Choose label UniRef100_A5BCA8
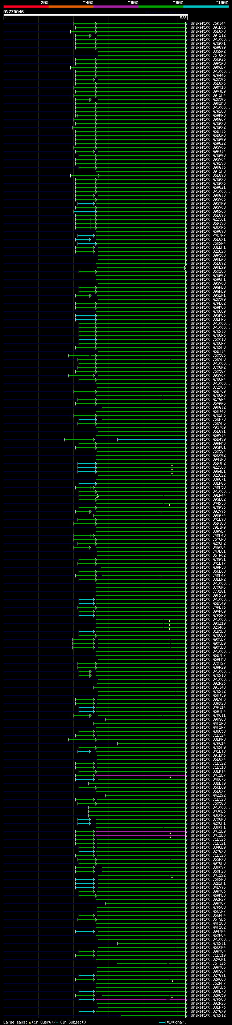The image size is (232, 1025). tap(208, 135)
